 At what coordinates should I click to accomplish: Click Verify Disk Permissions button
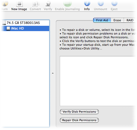point(79,112)
